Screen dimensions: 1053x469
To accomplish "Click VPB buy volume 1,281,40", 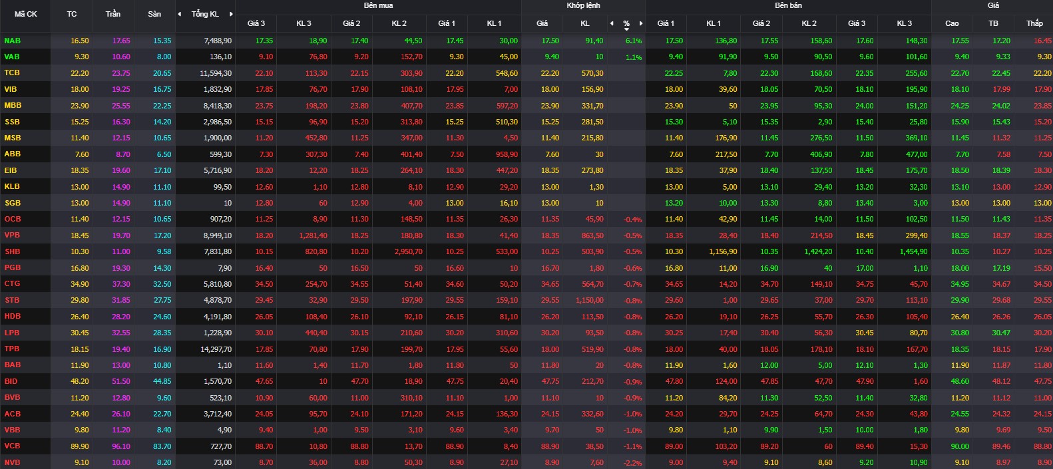I will [313, 235].
